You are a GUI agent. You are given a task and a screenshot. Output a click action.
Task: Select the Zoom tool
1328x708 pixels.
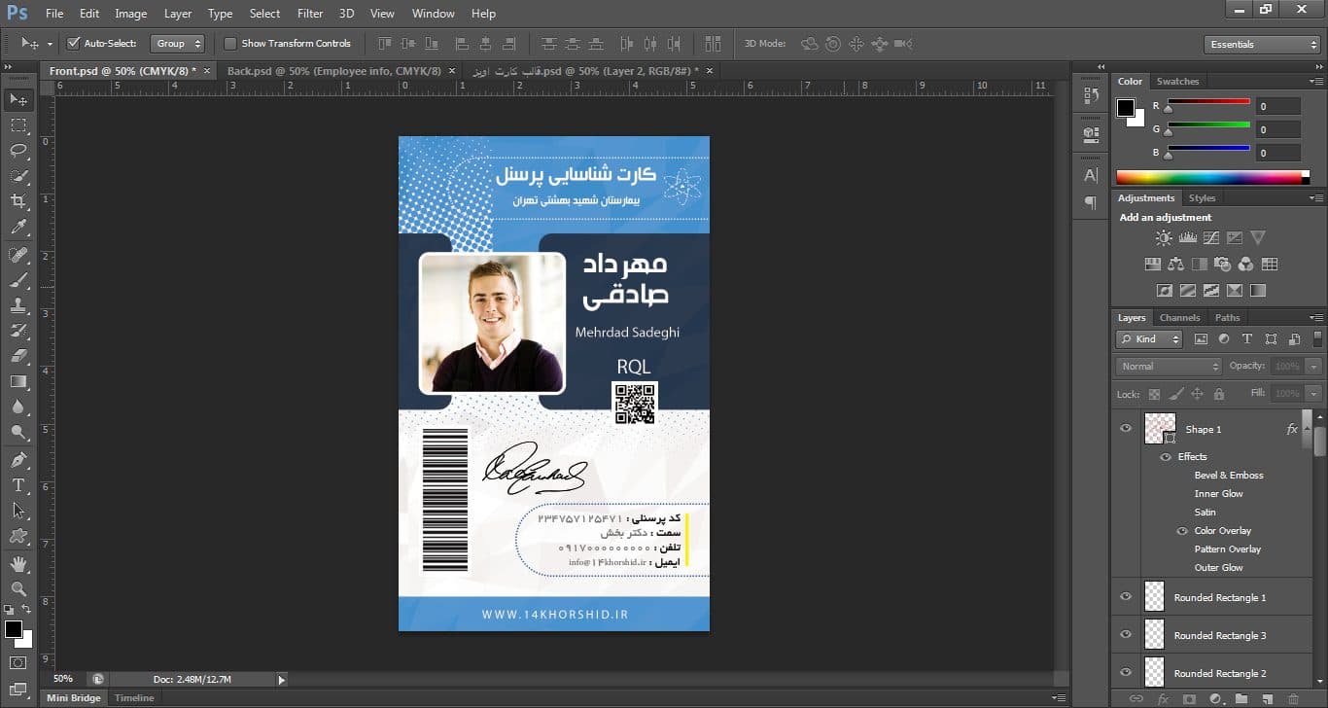point(18,589)
